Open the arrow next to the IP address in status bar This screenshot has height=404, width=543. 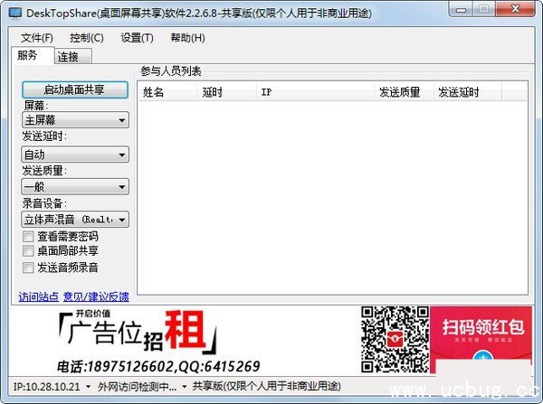87,386
